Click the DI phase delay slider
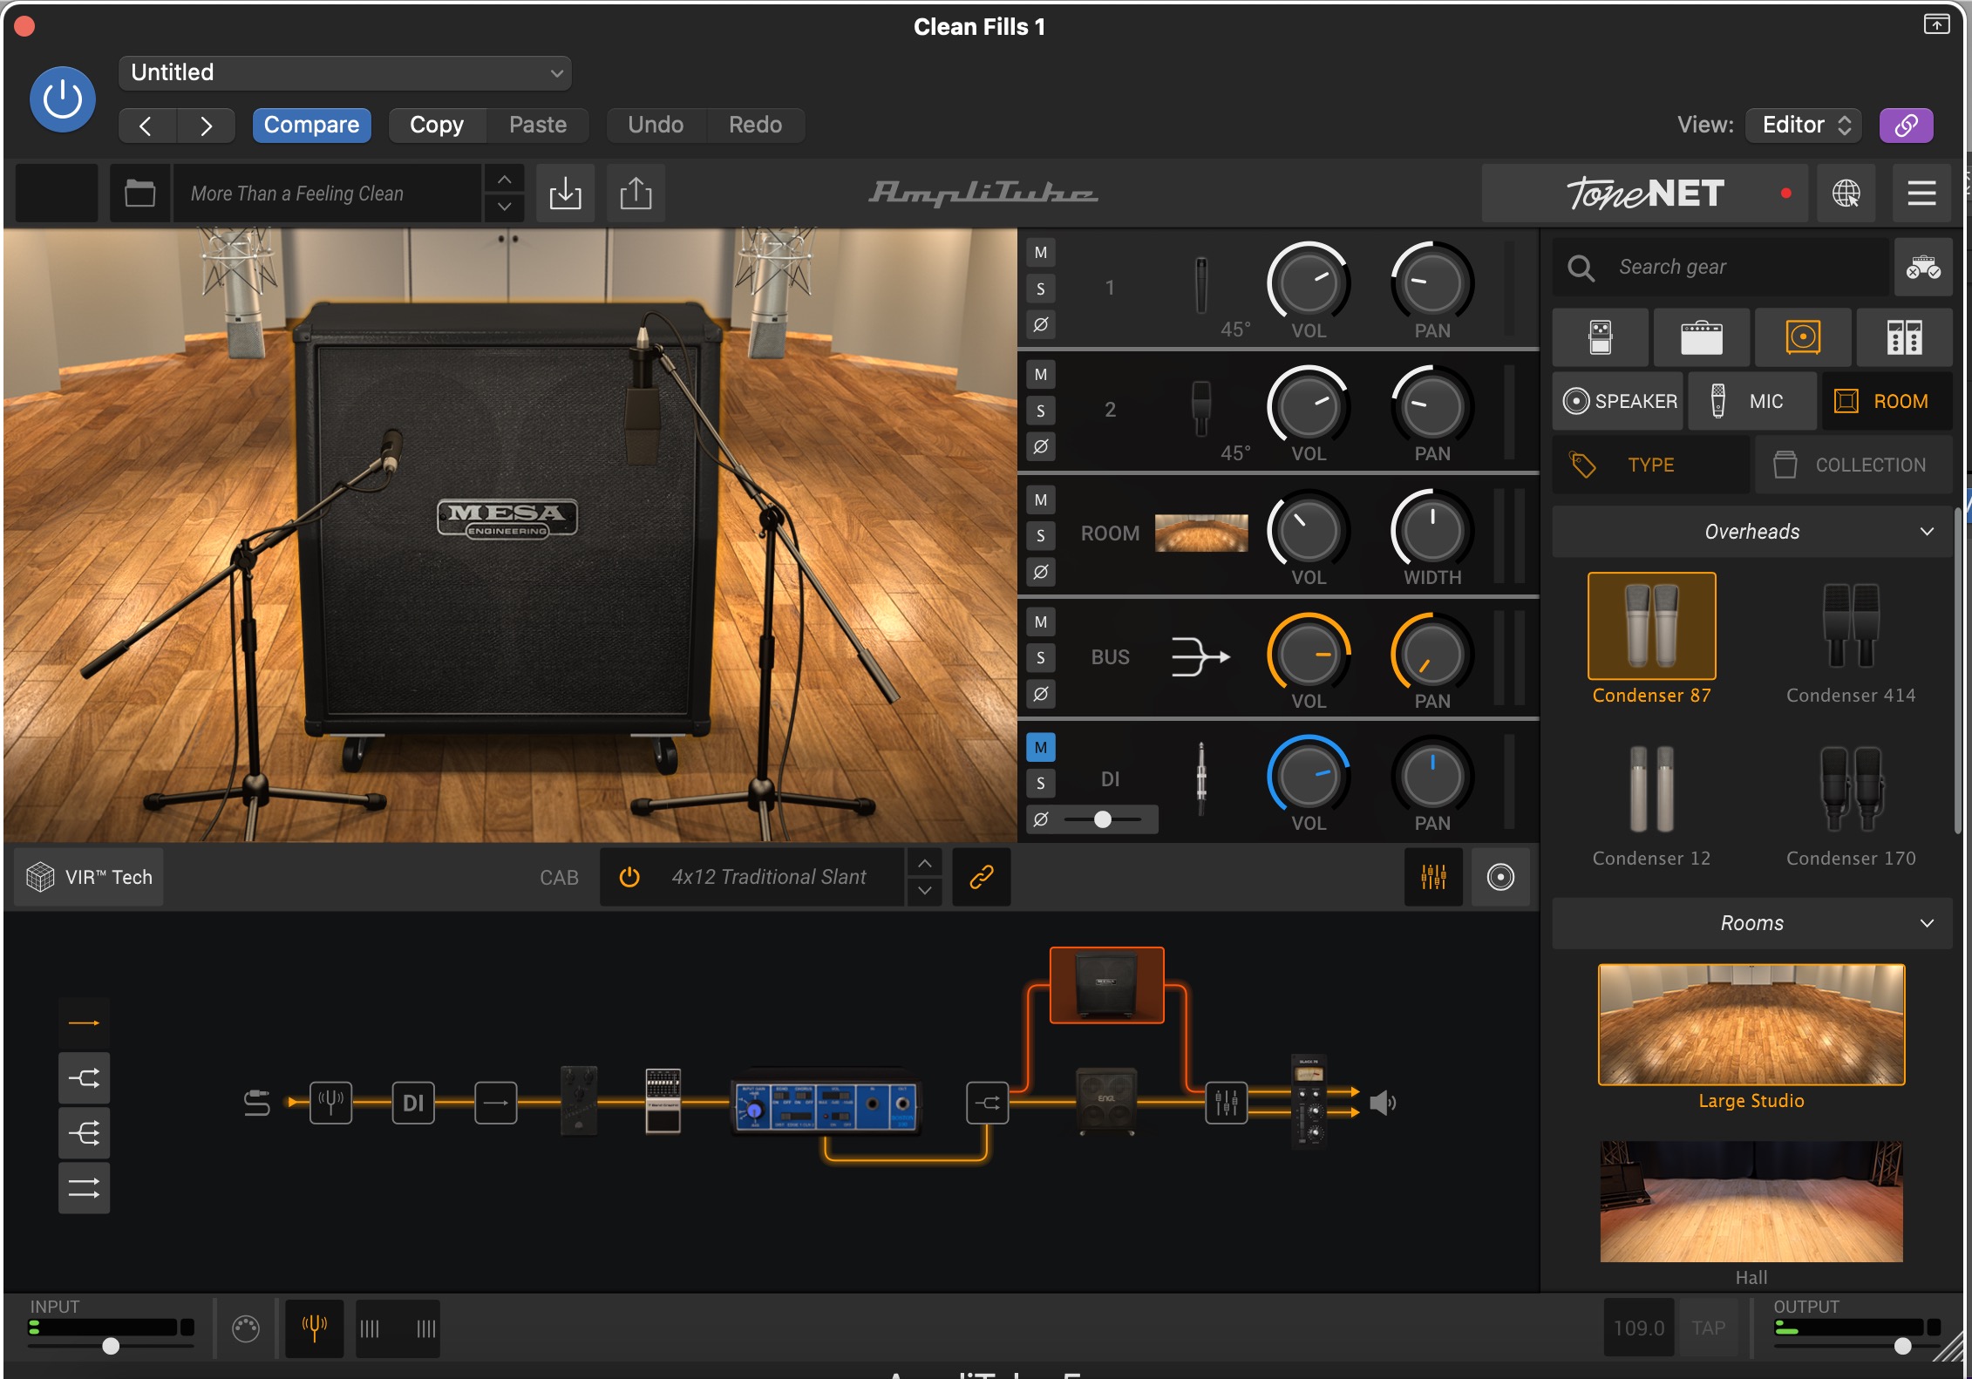 coord(1103,819)
